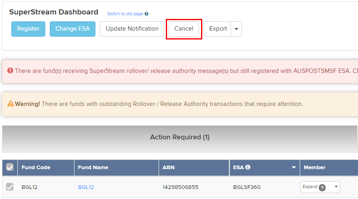
Task: Collapse the Action Required (1) section
Action: [x=180, y=137]
